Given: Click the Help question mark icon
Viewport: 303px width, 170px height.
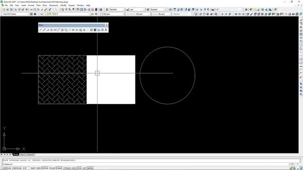Looking at the screenshot, I should [x=101, y=9].
